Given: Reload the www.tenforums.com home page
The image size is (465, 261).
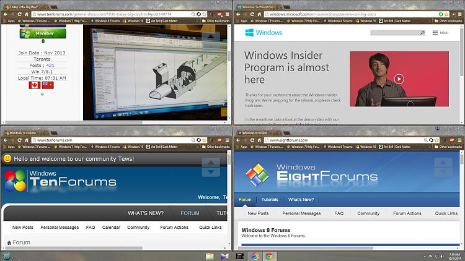Looking at the screenshot, I should click(20, 140).
